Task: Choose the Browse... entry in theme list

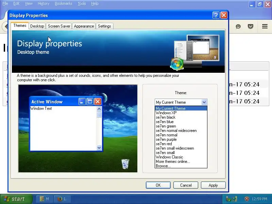Action: pyautogui.click(x=181, y=166)
